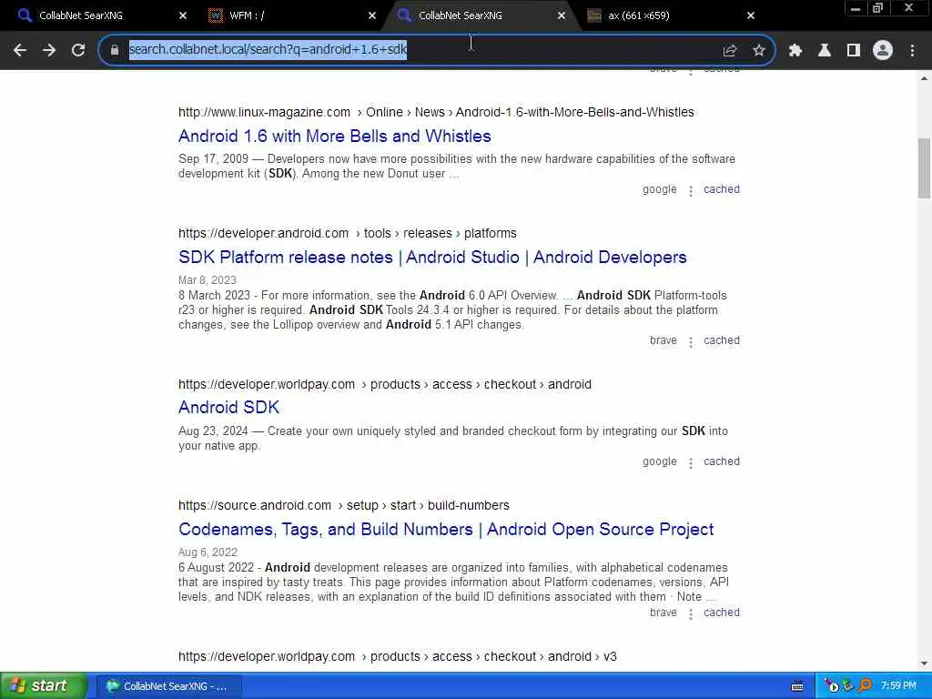Close the active CollabNet SearXNG tab
This screenshot has height=699, width=932.
562,15
